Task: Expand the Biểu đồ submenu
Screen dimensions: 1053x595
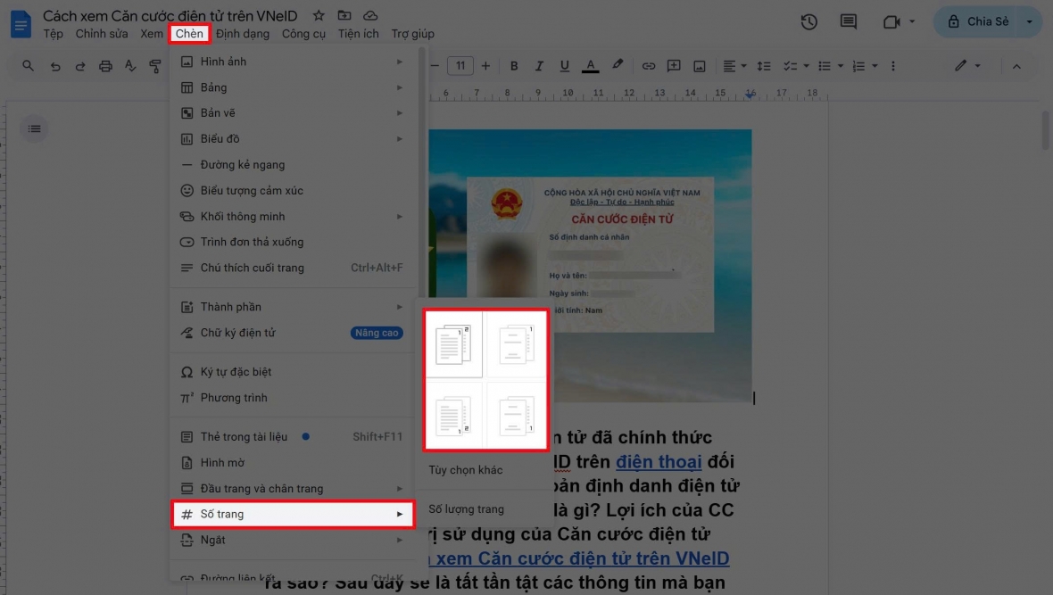Action: tap(292, 139)
